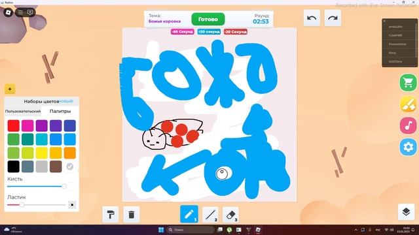419x235 pixels.
Task: Open the green circular taskbar app
Action: pyautogui.click(x=229, y=230)
